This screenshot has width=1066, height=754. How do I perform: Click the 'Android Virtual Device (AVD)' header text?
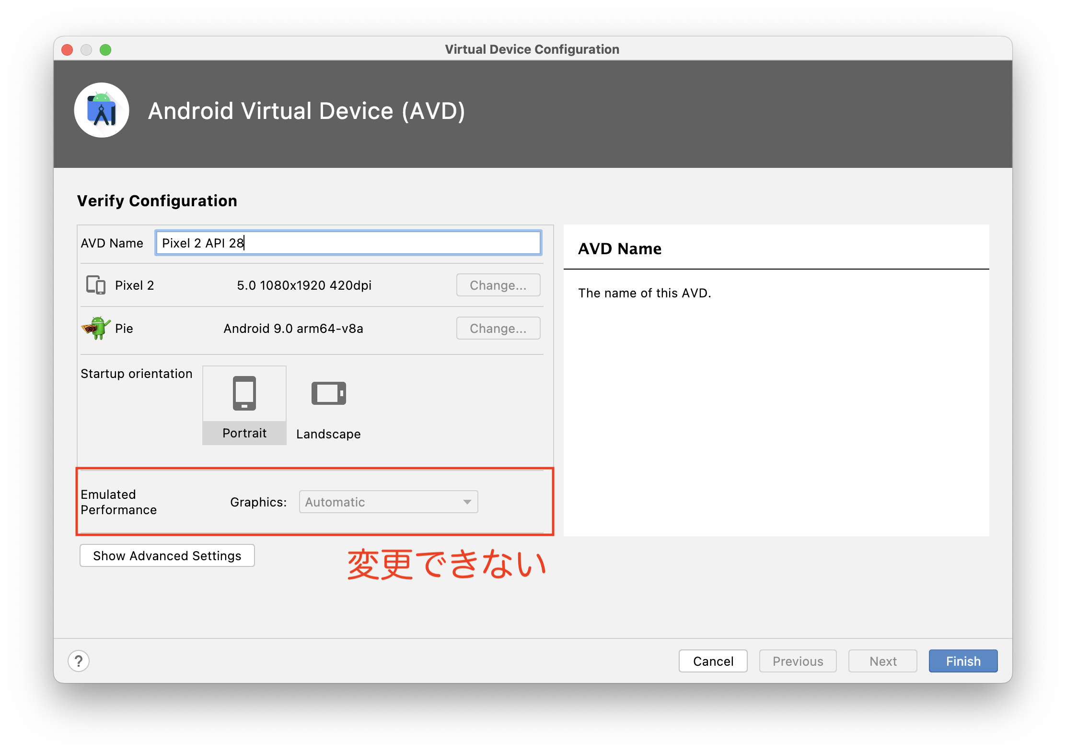tap(307, 111)
